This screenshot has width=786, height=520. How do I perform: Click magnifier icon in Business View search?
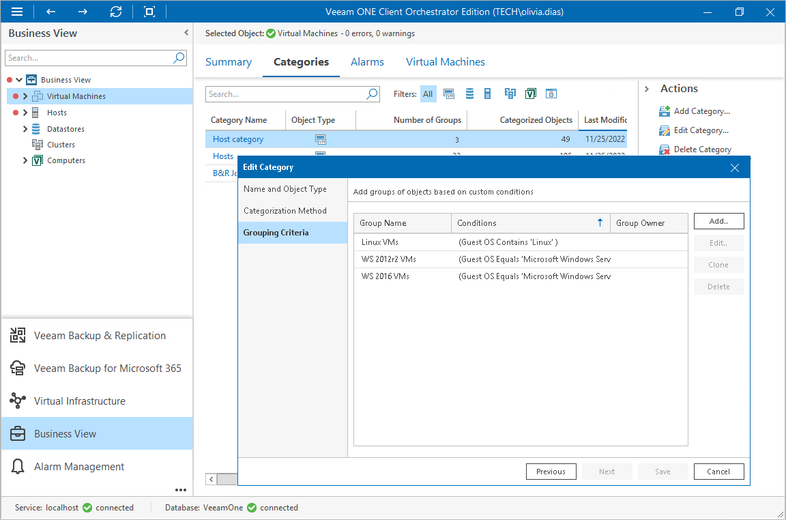(x=179, y=58)
